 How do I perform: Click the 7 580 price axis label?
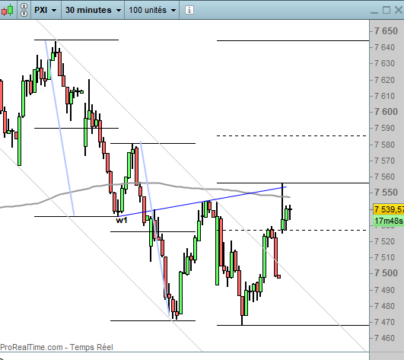coord(384,145)
